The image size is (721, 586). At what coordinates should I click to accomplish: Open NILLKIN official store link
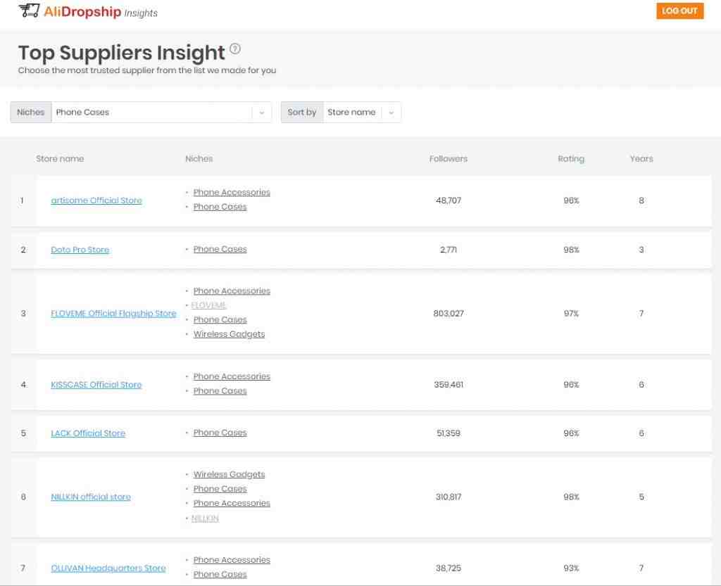coord(91,497)
